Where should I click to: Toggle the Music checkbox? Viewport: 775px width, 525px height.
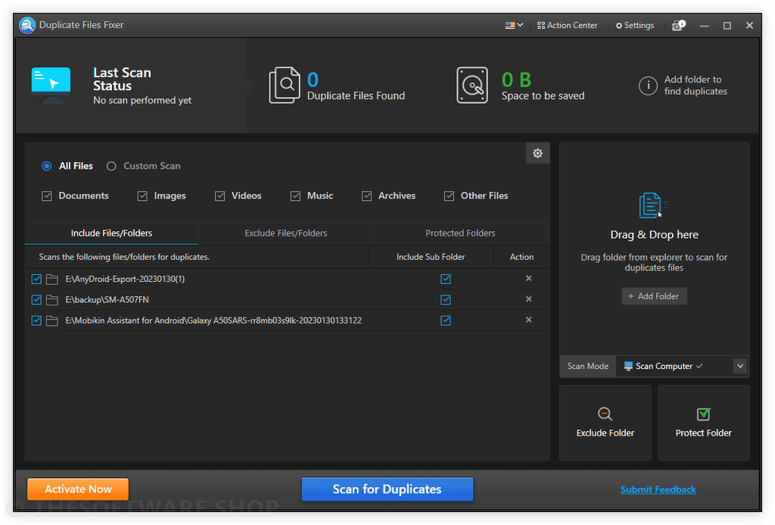click(x=296, y=196)
